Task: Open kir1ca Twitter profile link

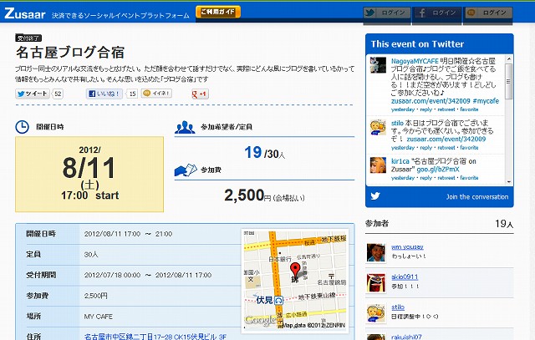Action: (400, 161)
